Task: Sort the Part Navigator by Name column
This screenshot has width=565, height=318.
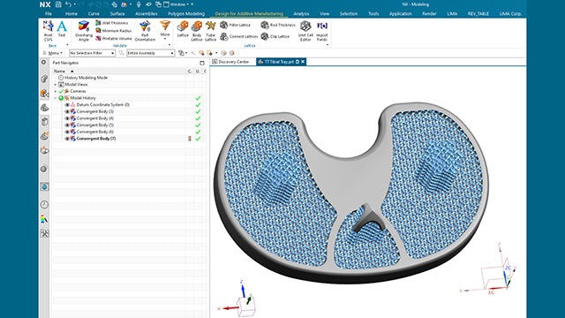Action: click(x=119, y=71)
